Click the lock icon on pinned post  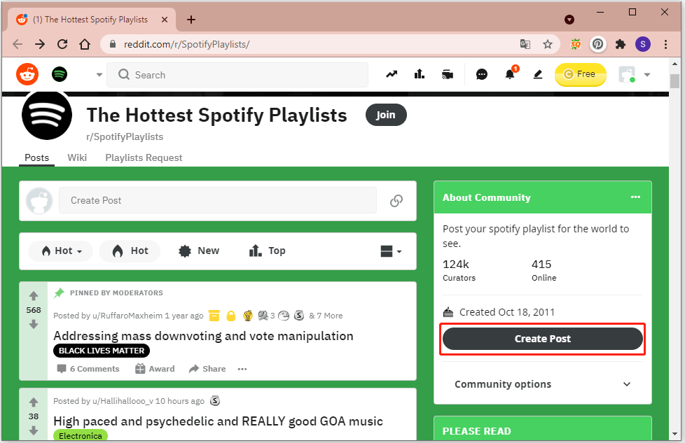[230, 316]
